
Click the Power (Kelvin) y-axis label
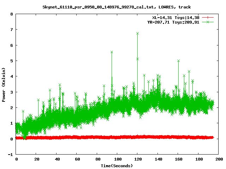pyautogui.click(x=4, y=84)
